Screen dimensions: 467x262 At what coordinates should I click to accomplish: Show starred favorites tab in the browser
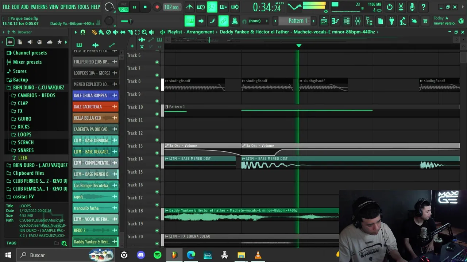tap(59, 42)
